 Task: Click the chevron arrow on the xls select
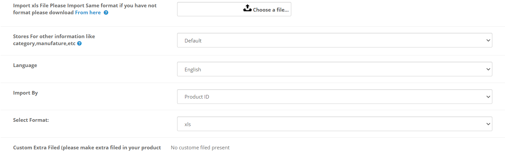click(x=488, y=124)
